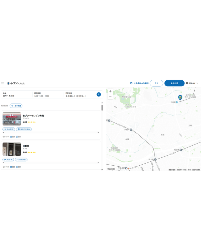201x251 pixels.
Task: Click the results list scroll-up arrow
Action: pos(102,103)
